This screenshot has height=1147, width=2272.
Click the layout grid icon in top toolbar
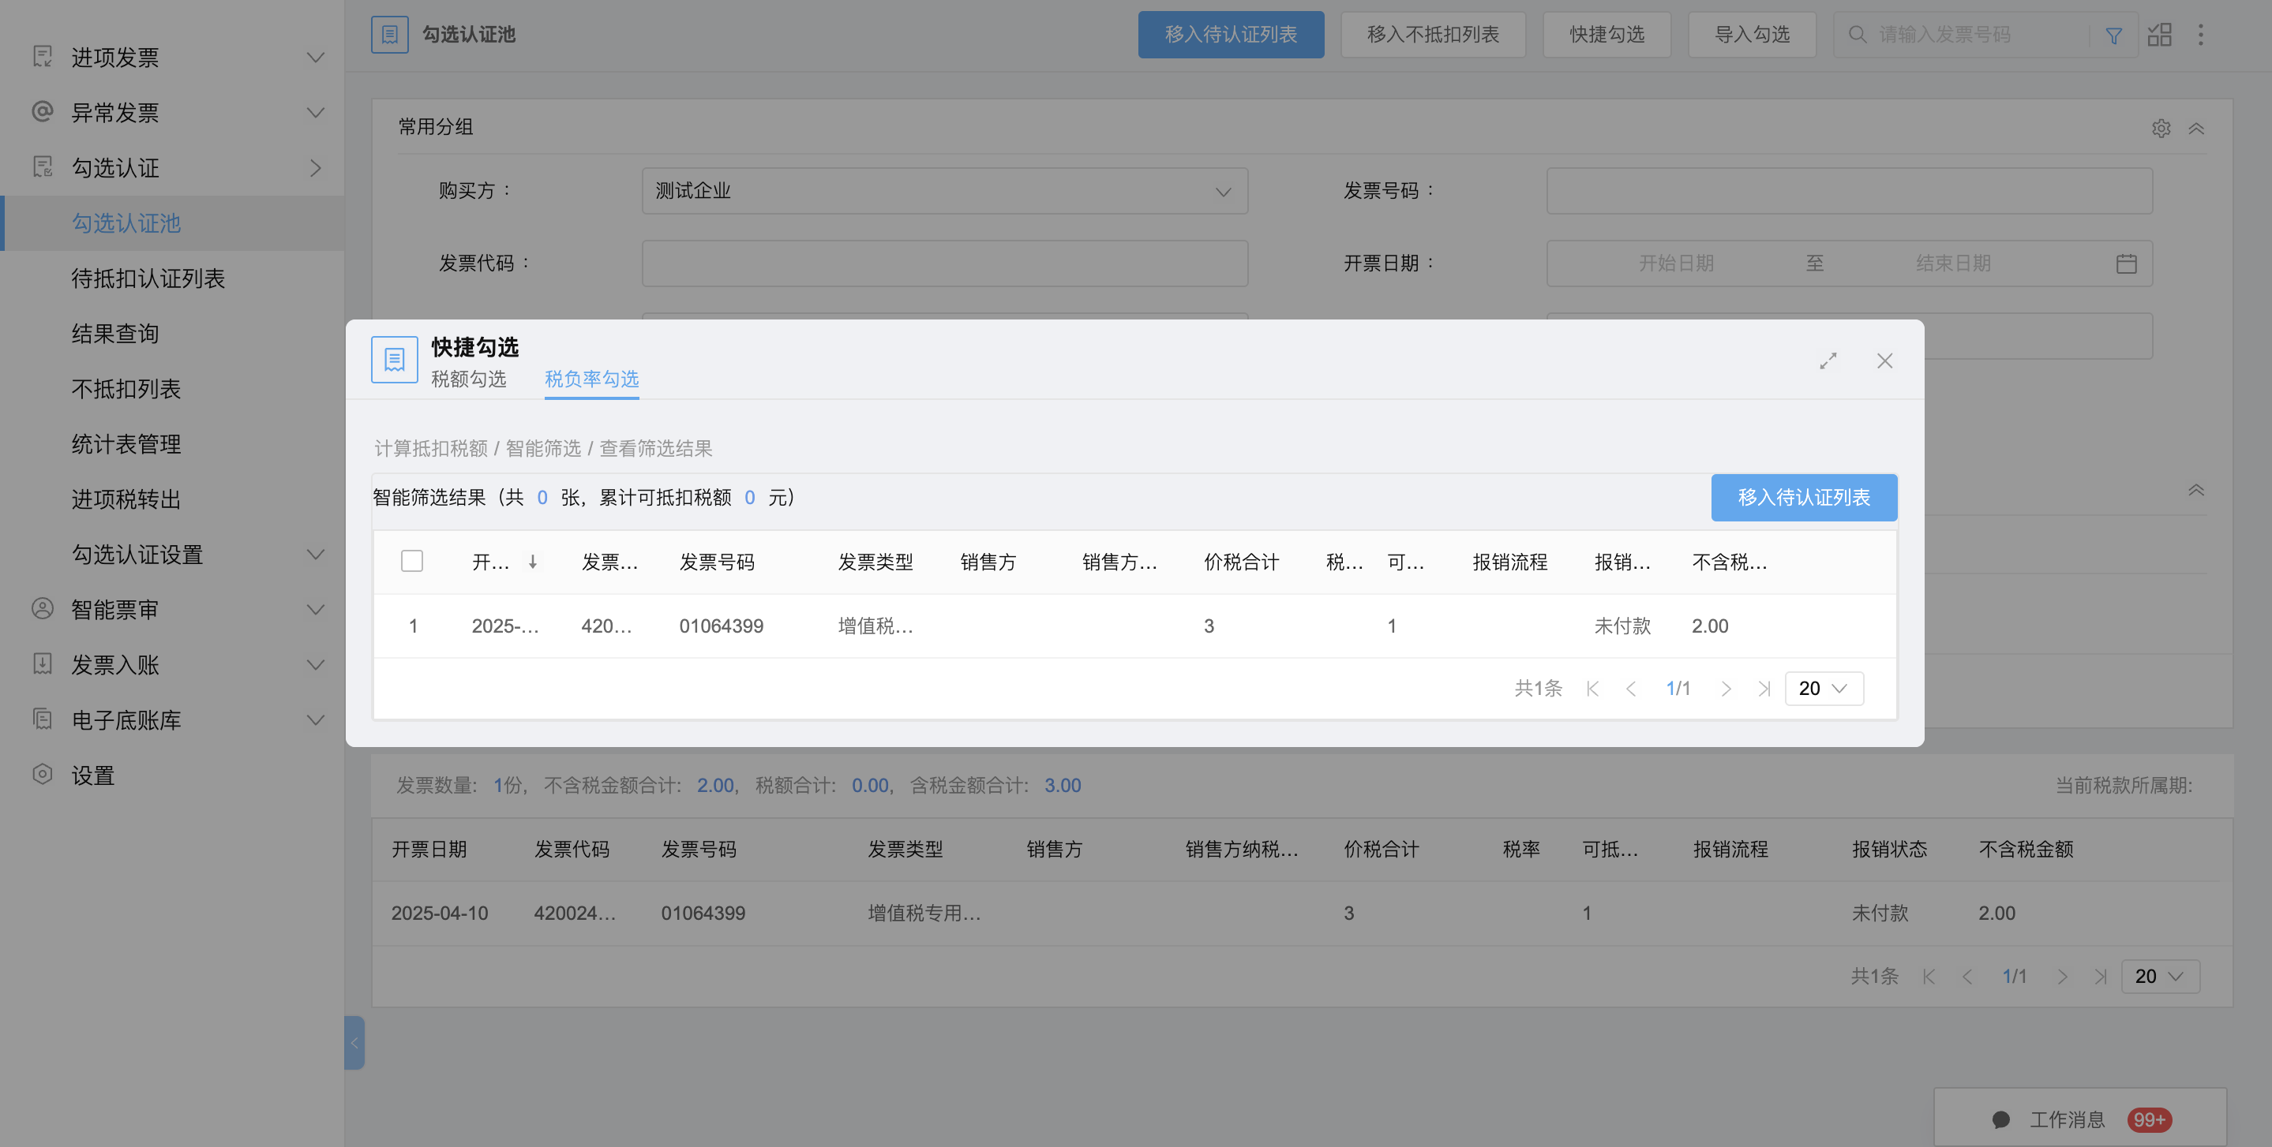click(x=2159, y=35)
